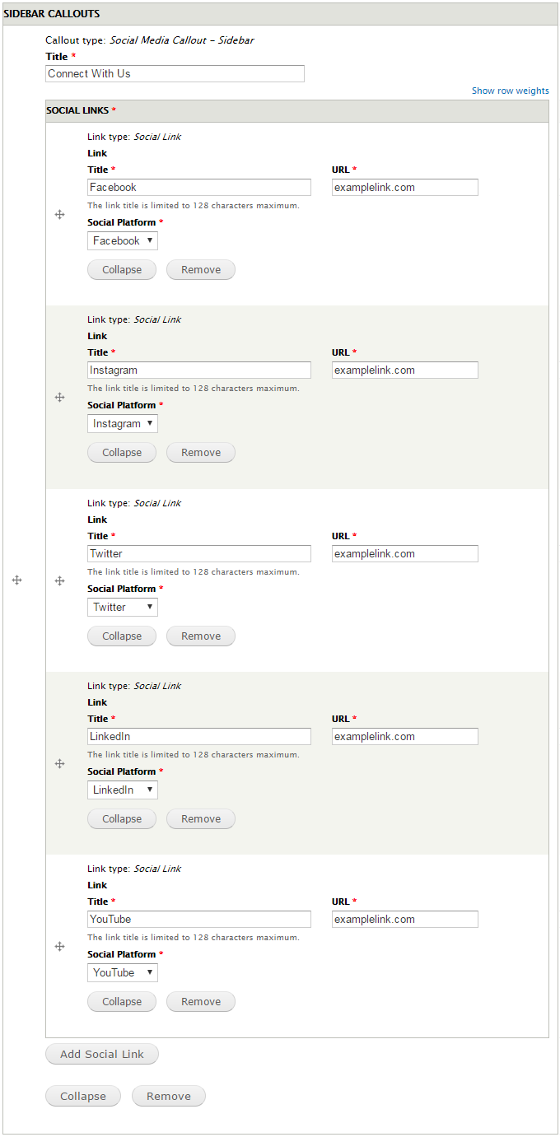Open the LinkedIn Social Platform dropdown
560x1137 pixels.
[123, 790]
